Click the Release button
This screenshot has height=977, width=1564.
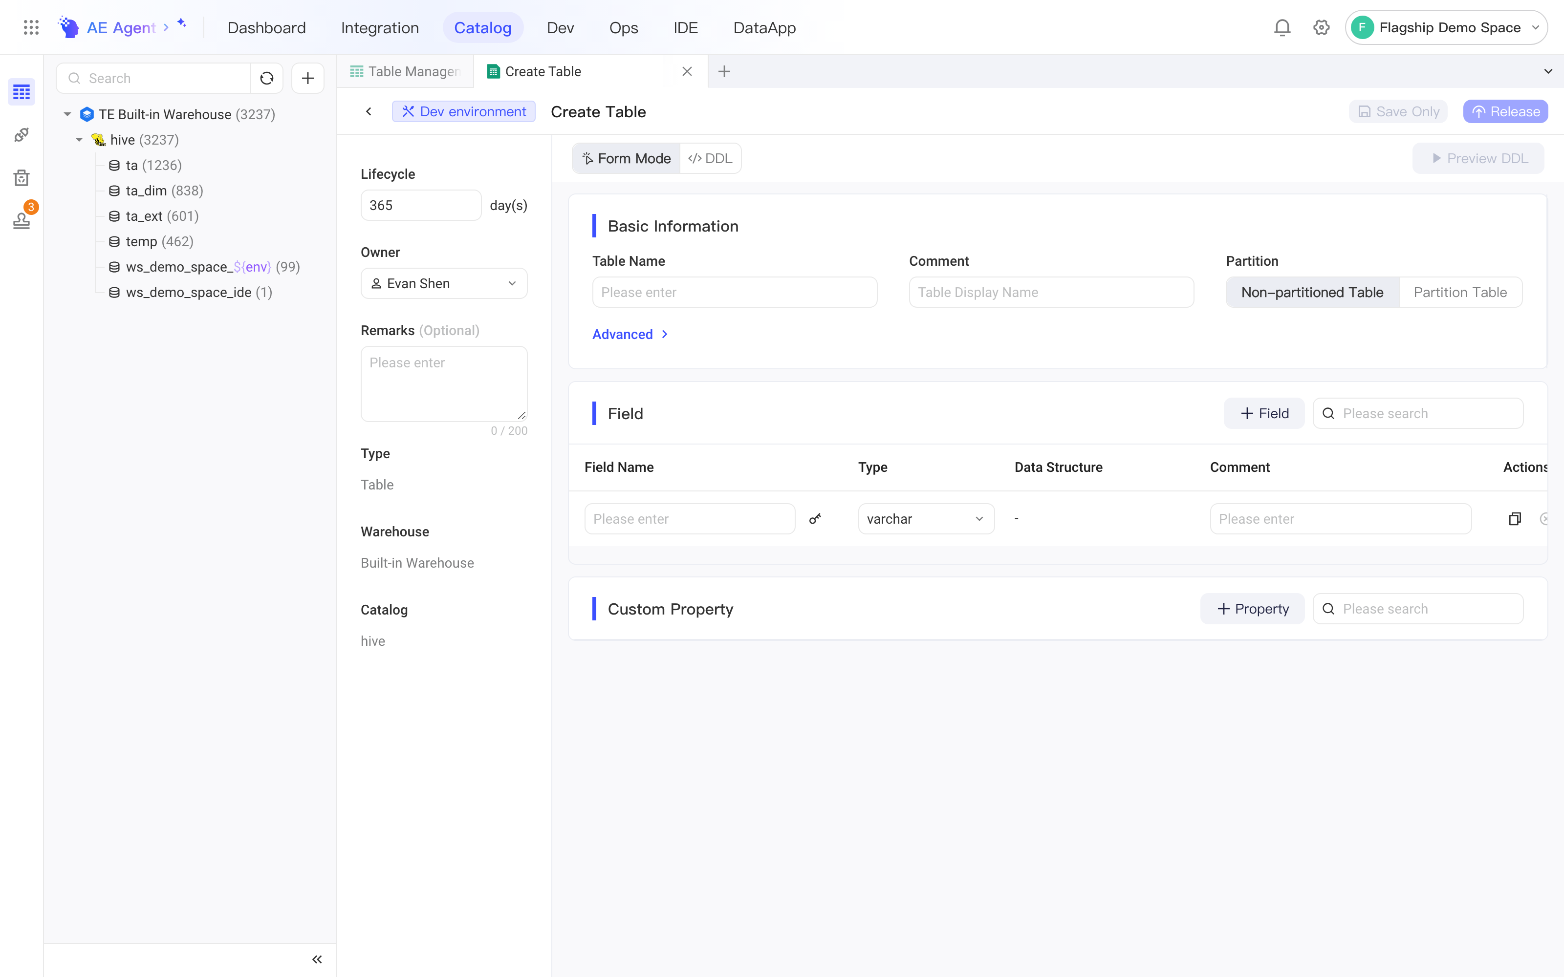pos(1506,112)
